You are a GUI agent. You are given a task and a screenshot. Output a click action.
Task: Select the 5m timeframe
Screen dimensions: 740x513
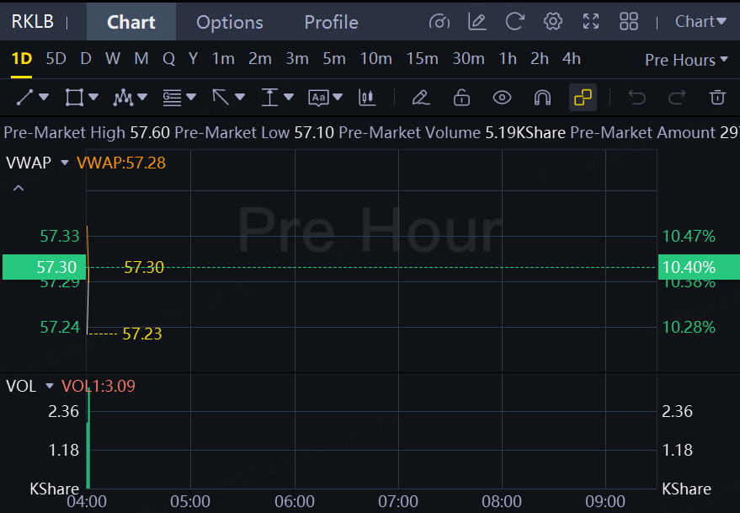334,59
